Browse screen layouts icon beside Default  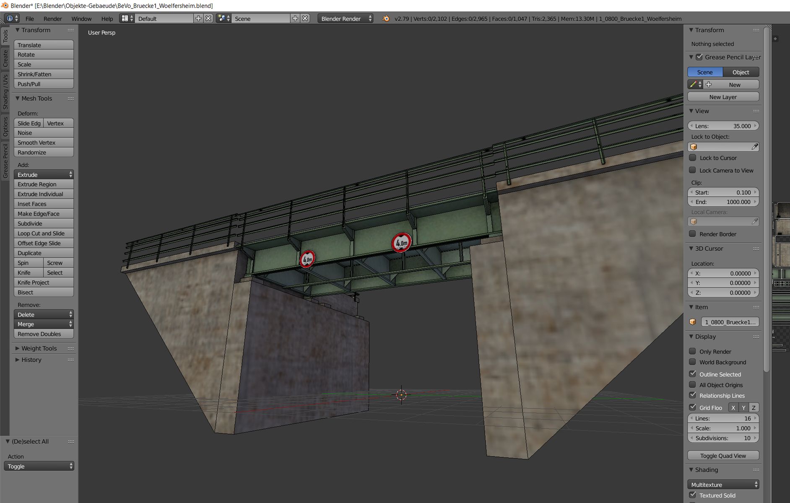pos(127,18)
